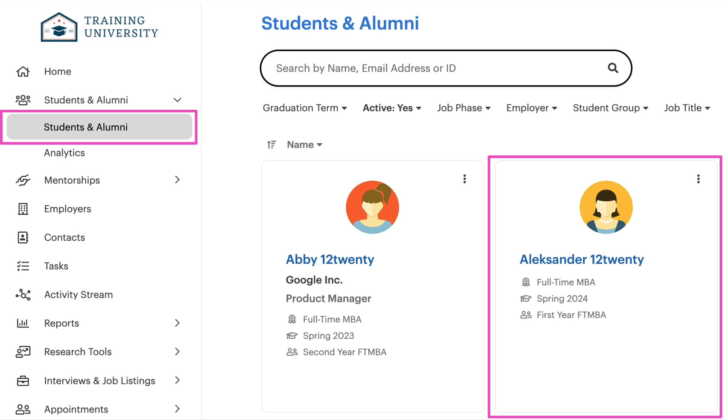Click Second Year FTMBA text on Abby's card
Image resolution: width=726 pixels, height=420 pixels.
344,352
